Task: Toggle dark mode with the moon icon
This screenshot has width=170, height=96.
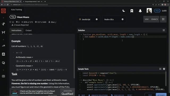Action: click(x=124, y=11)
